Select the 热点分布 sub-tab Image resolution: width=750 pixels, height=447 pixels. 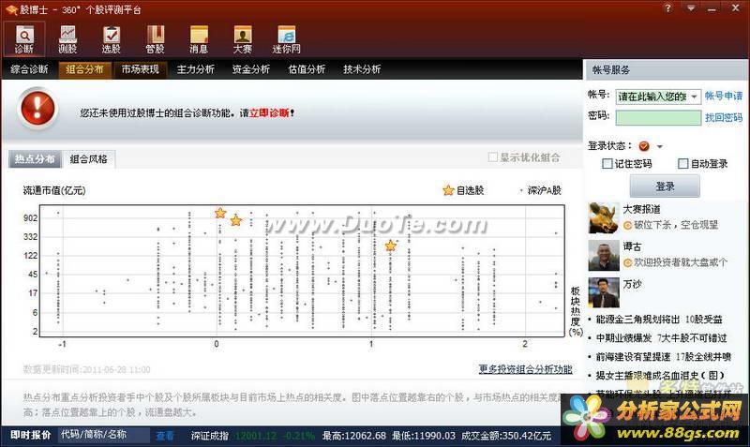point(35,159)
